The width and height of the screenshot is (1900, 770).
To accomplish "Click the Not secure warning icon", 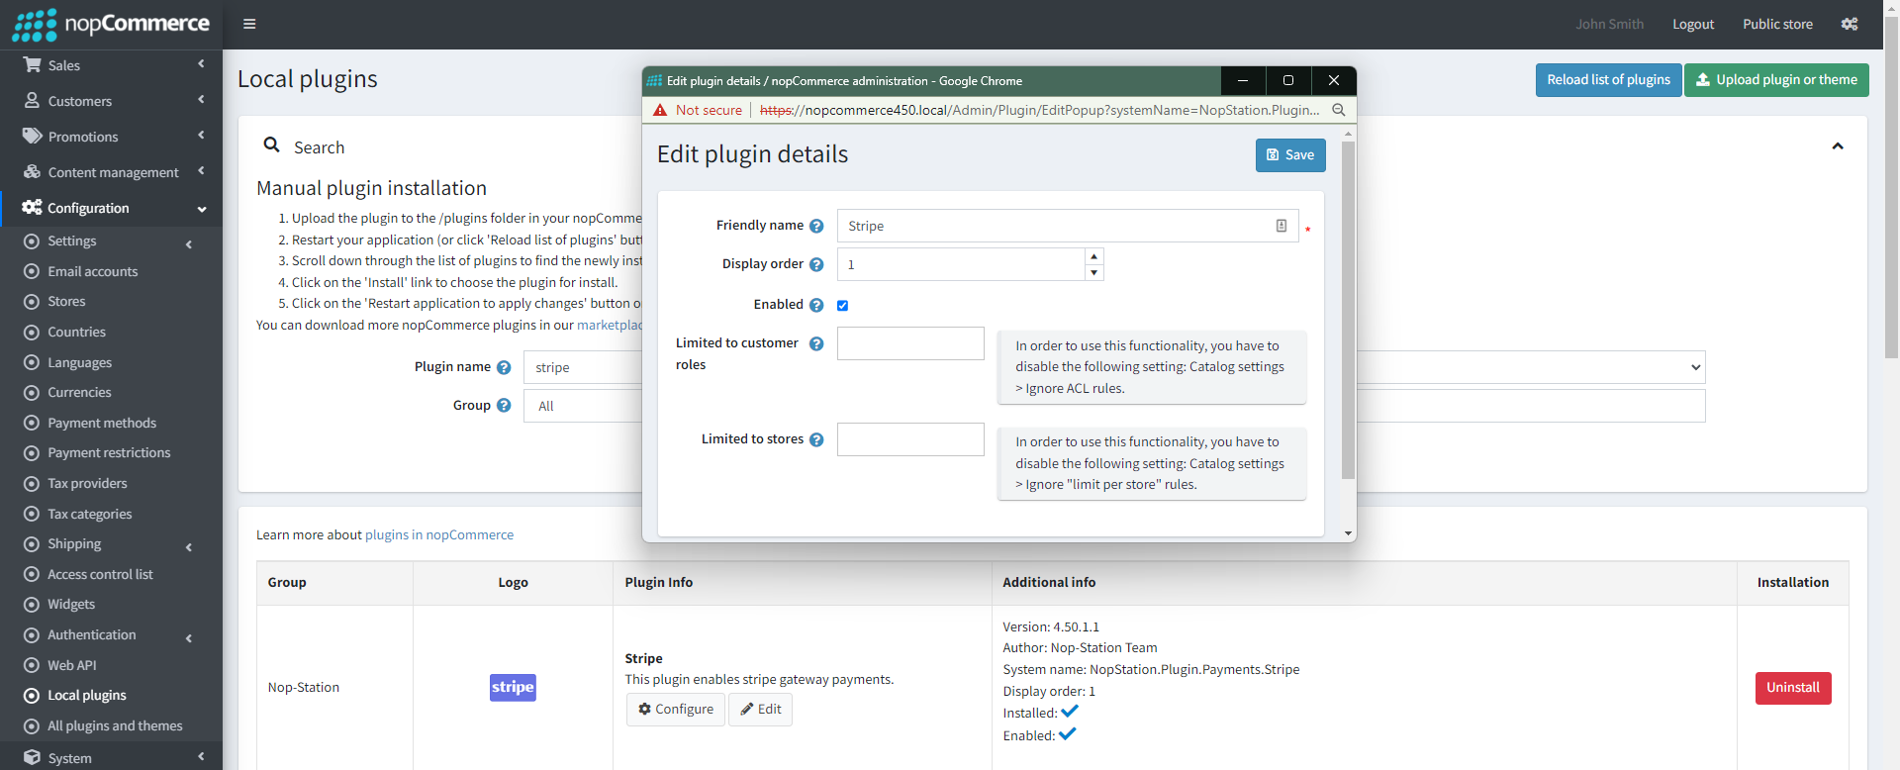I will click(660, 110).
